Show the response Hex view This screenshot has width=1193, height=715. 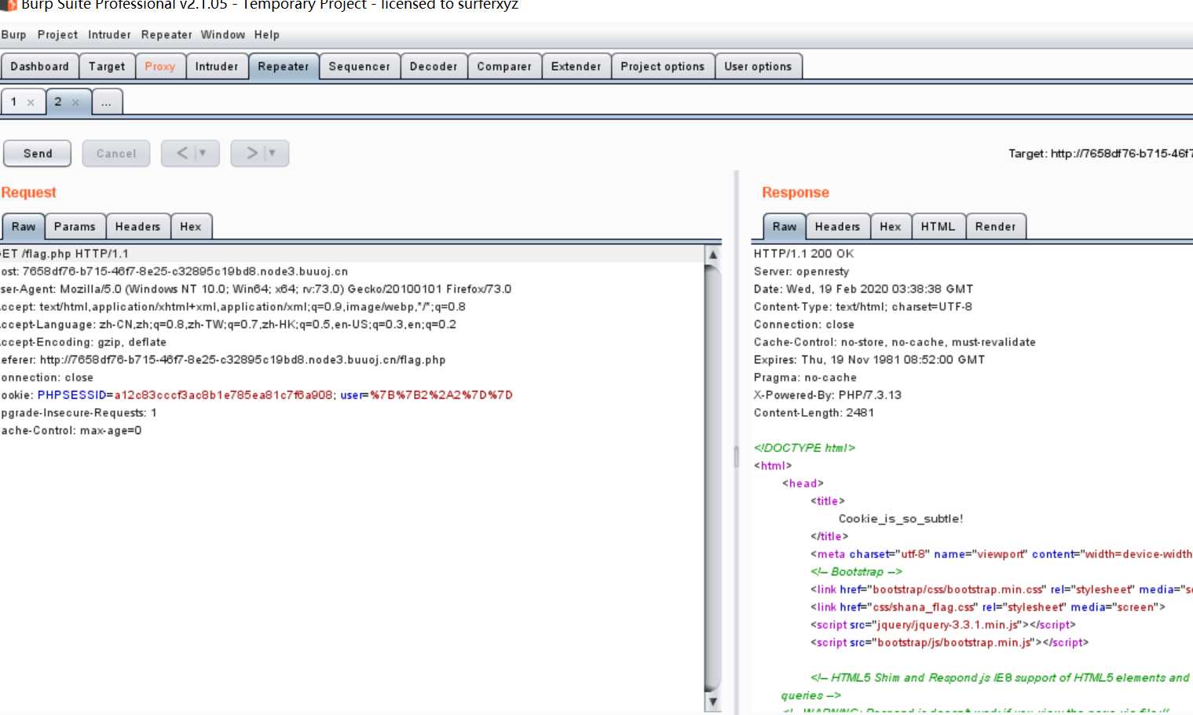point(891,226)
